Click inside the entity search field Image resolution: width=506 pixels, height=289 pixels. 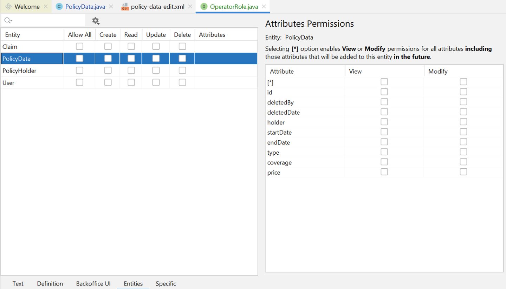[x=47, y=21]
